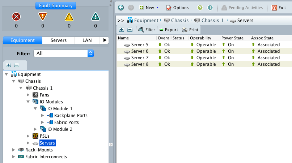Expand the Rack-Mounts tree node
This screenshot has width=292, height=163.
[14, 150]
